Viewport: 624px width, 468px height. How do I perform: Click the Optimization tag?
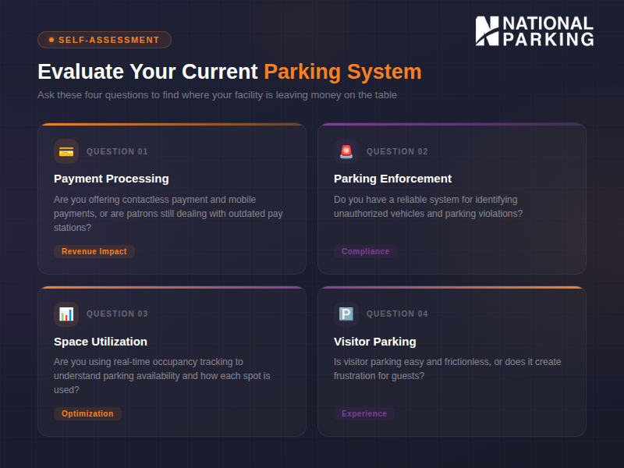[x=87, y=413]
